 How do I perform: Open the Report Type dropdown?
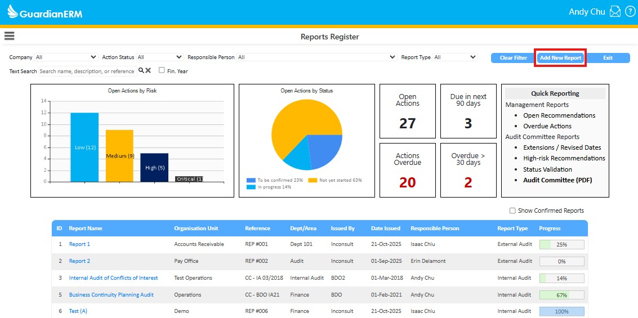coord(455,57)
